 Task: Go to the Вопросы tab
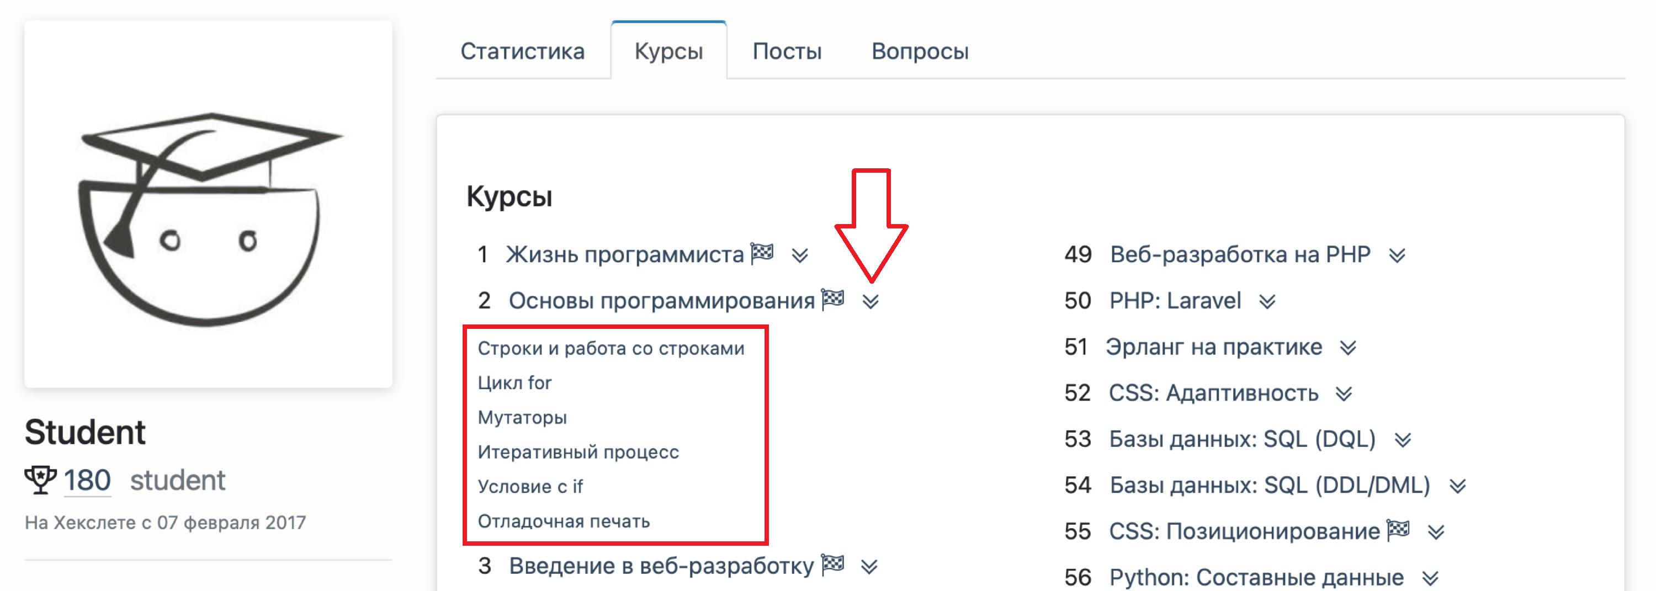[919, 51]
